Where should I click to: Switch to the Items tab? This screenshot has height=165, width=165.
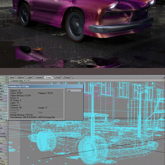12,78
